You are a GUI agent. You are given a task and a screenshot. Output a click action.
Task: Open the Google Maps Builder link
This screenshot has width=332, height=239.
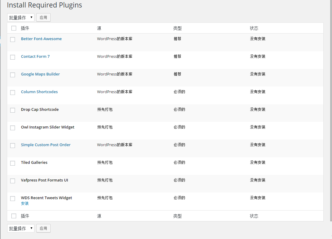[40, 74]
